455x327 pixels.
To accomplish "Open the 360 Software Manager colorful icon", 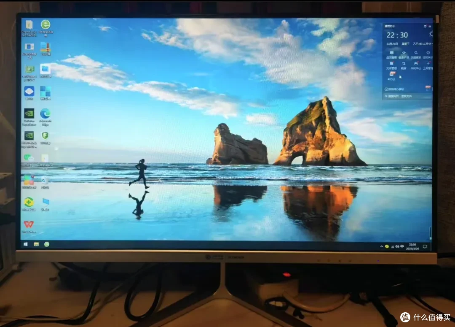I will click(x=29, y=182).
